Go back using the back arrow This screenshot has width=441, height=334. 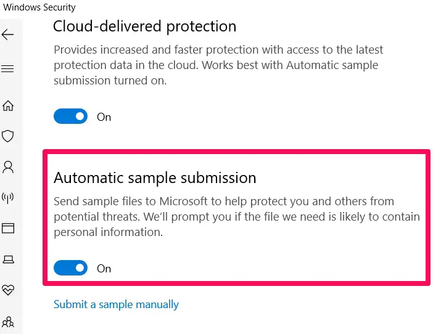tap(8, 35)
